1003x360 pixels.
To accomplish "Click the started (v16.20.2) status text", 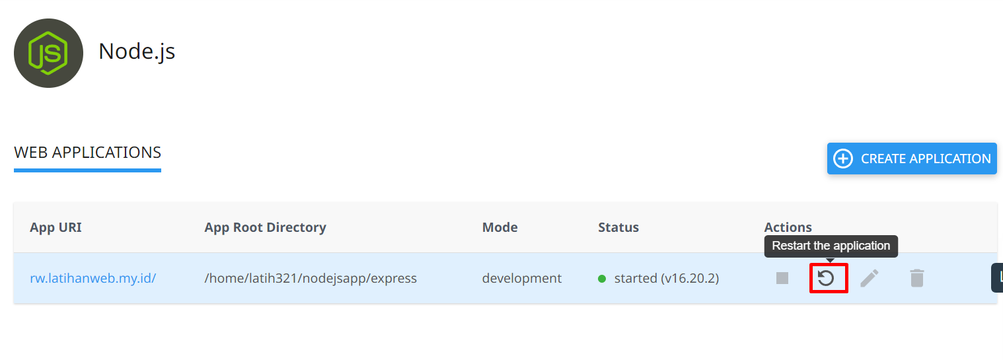I will click(x=666, y=278).
